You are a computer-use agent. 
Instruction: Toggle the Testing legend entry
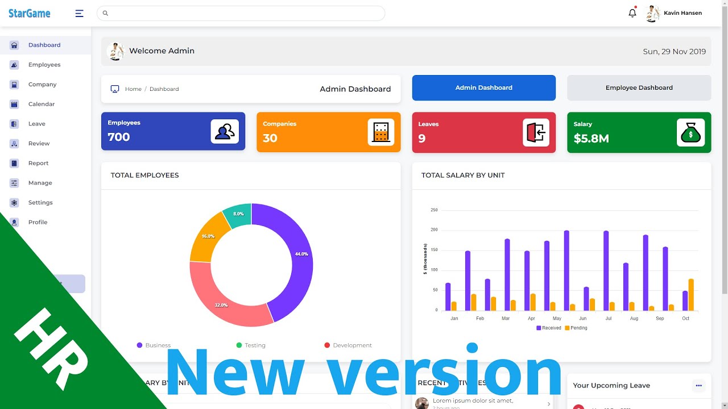pos(251,345)
